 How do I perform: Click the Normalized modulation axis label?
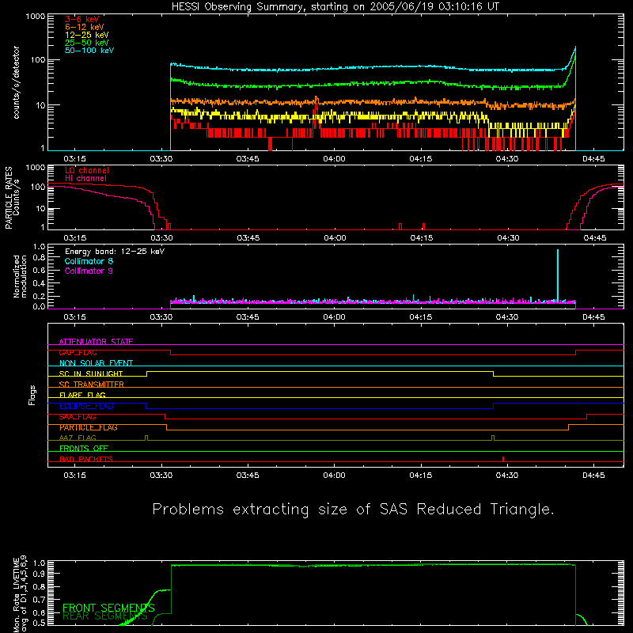[x=21, y=276]
